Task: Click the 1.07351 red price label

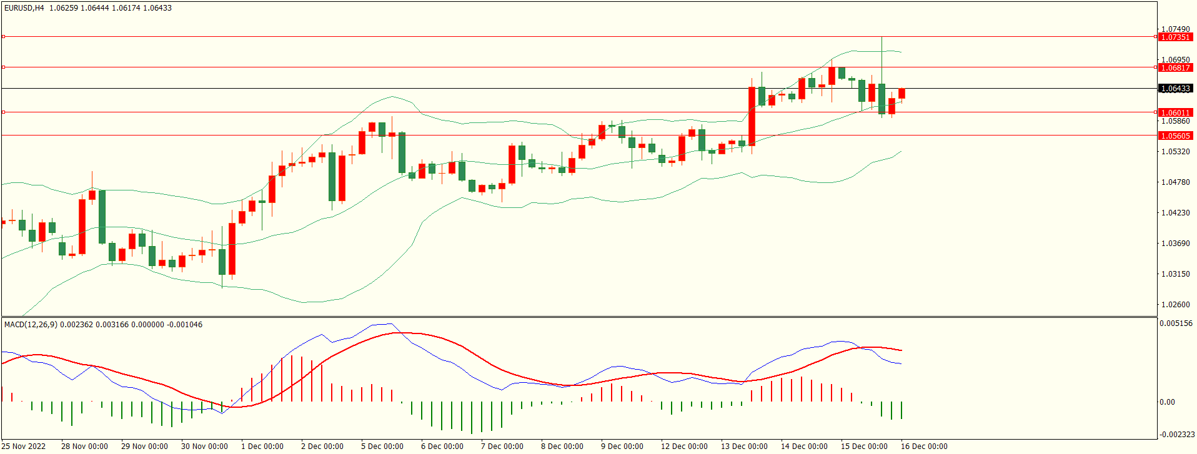Action: click(1175, 37)
